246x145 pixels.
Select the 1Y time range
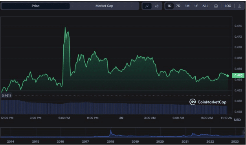click(x=196, y=6)
